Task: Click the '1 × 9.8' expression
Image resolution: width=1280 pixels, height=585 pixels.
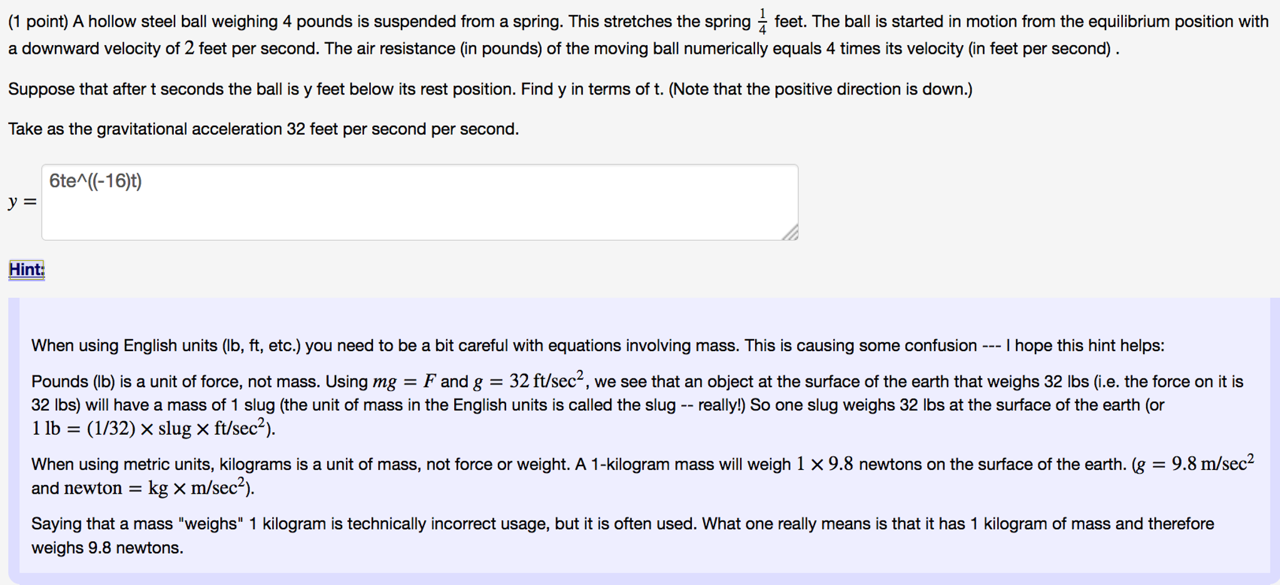Action: click(x=825, y=464)
